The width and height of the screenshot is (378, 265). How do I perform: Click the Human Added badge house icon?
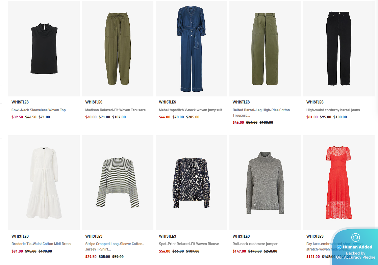click(x=355, y=237)
